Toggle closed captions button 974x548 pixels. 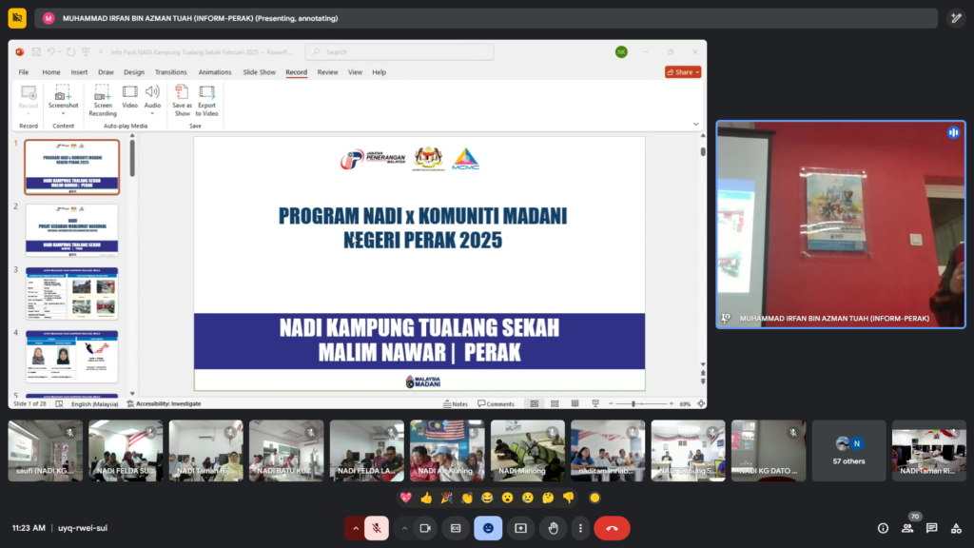[456, 528]
